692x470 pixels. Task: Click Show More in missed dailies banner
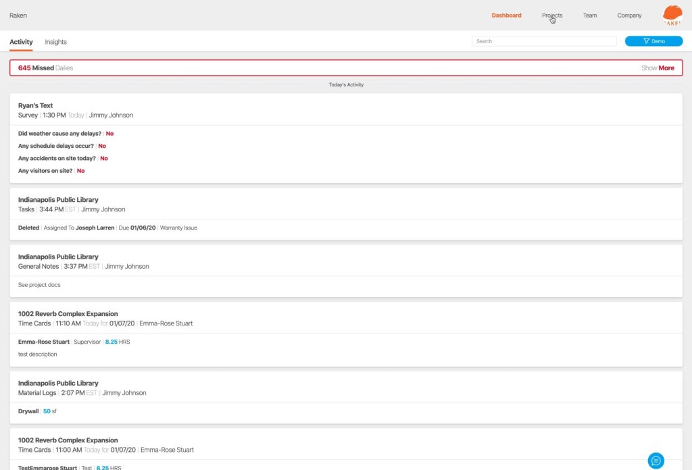[657, 68]
